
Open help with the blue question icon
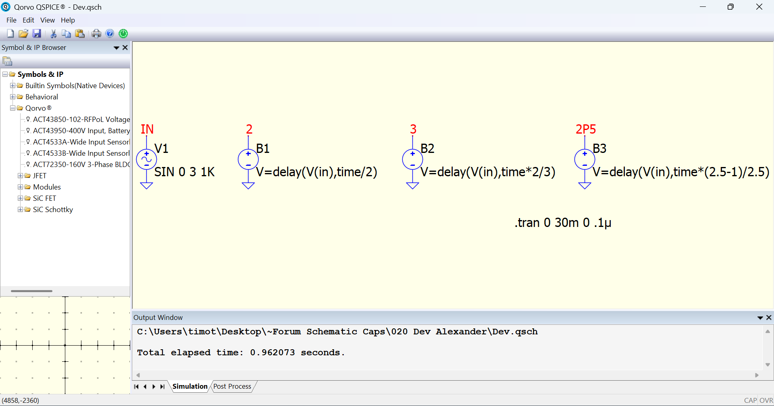tap(110, 33)
